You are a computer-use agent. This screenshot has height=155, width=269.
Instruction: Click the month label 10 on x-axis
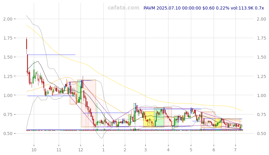[x=34, y=150]
